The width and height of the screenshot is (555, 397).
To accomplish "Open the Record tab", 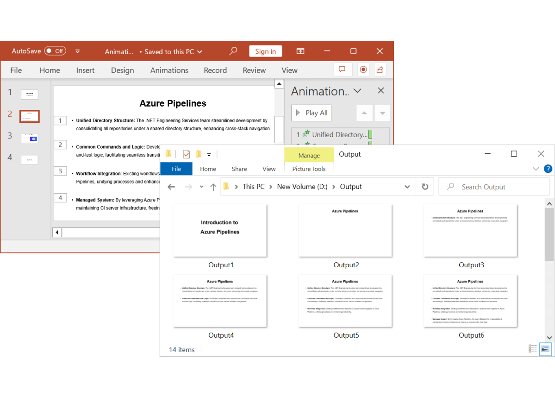I will 215,70.
